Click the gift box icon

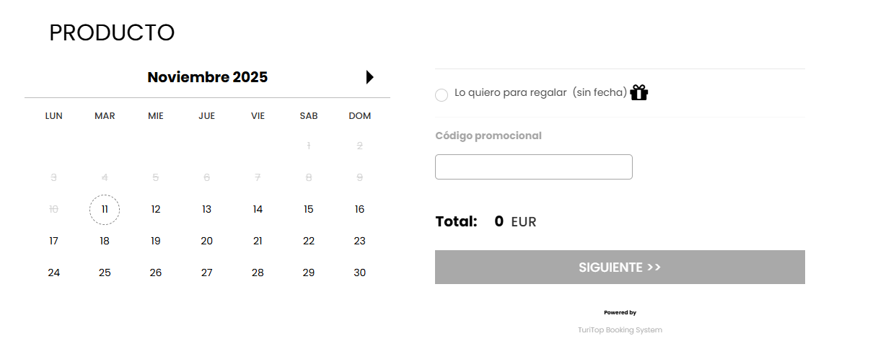coord(639,93)
